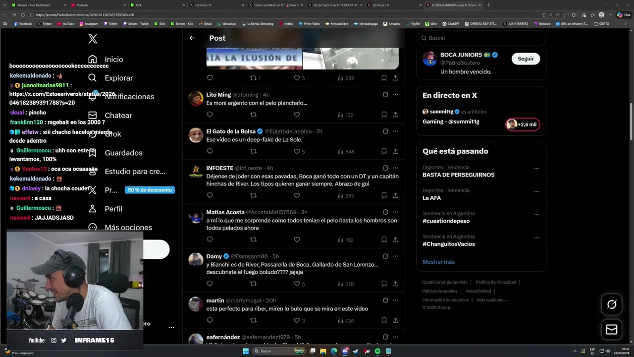
Task: Open Windows Start button in taskbar
Action: pos(246,351)
